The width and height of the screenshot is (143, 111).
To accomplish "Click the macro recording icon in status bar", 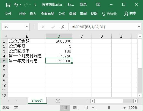I will pyautogui.click(x=16, y=107).
